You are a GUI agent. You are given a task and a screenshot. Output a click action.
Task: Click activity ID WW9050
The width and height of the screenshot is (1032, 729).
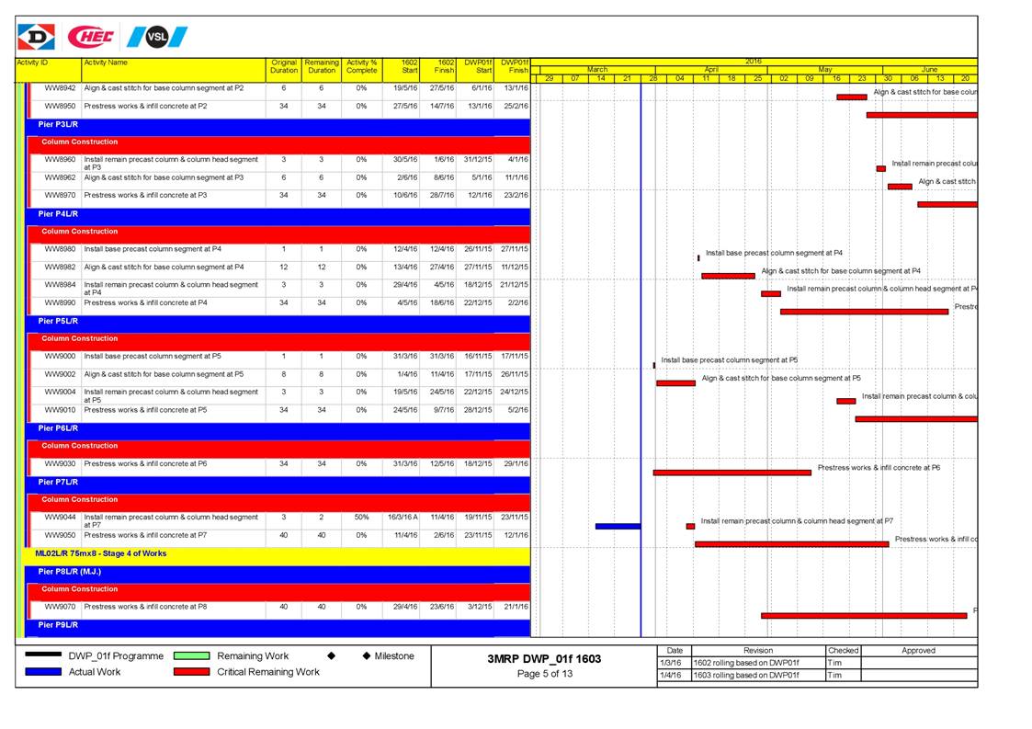(x=60, y=535)
